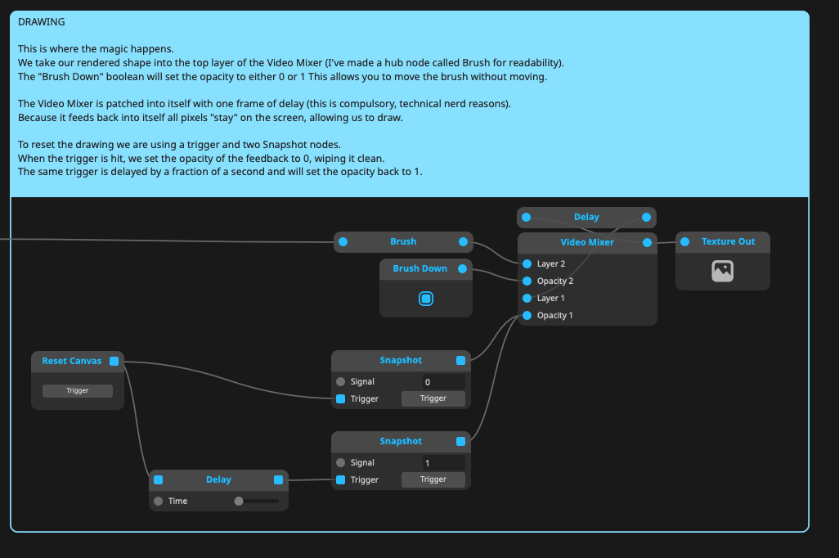The image size is (839, 558).
Task: Click the Reset Canvas output port
Action: pyautogui.click(x=114, y=361)
